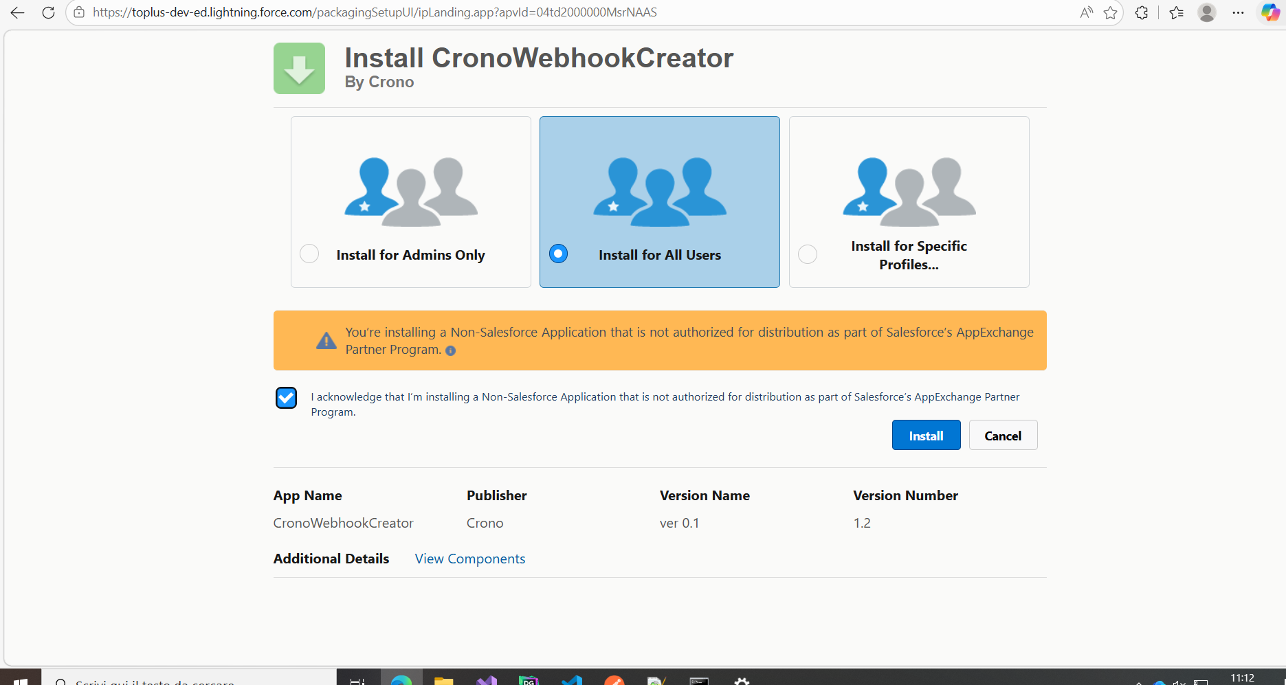
Task: Click the Install CronoWebhookCreator heading
Action: [x=539, y=58]
